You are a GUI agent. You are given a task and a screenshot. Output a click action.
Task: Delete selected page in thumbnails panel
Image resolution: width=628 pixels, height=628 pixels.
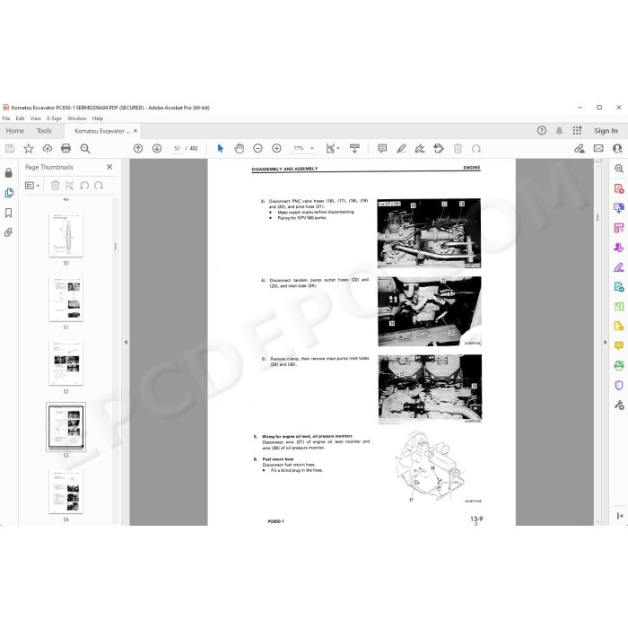56,186
